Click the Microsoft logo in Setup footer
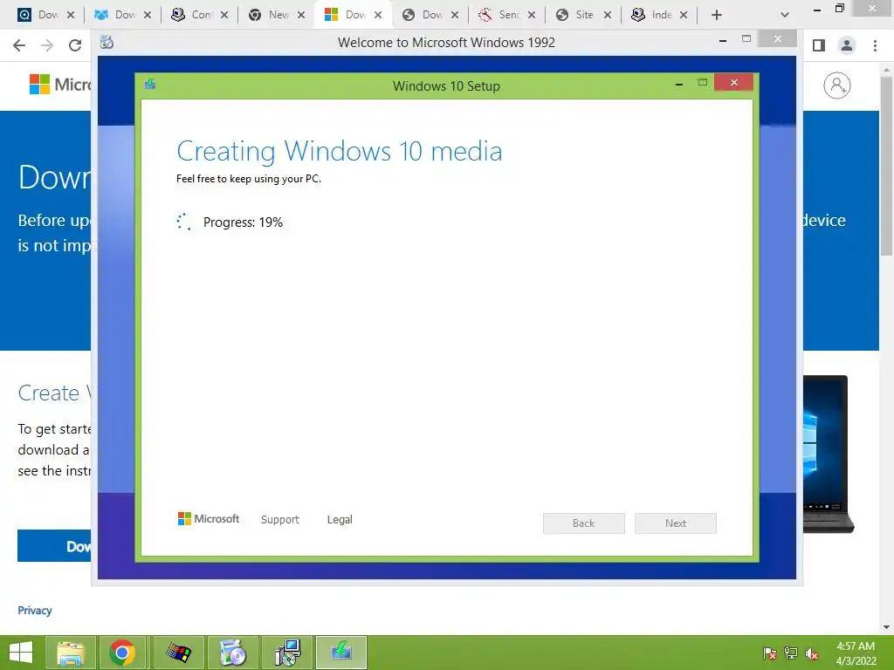Image resolution: width=894 pixels, height=670 pixels. coord(209,518)
